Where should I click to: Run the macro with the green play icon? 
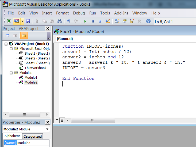85,21
